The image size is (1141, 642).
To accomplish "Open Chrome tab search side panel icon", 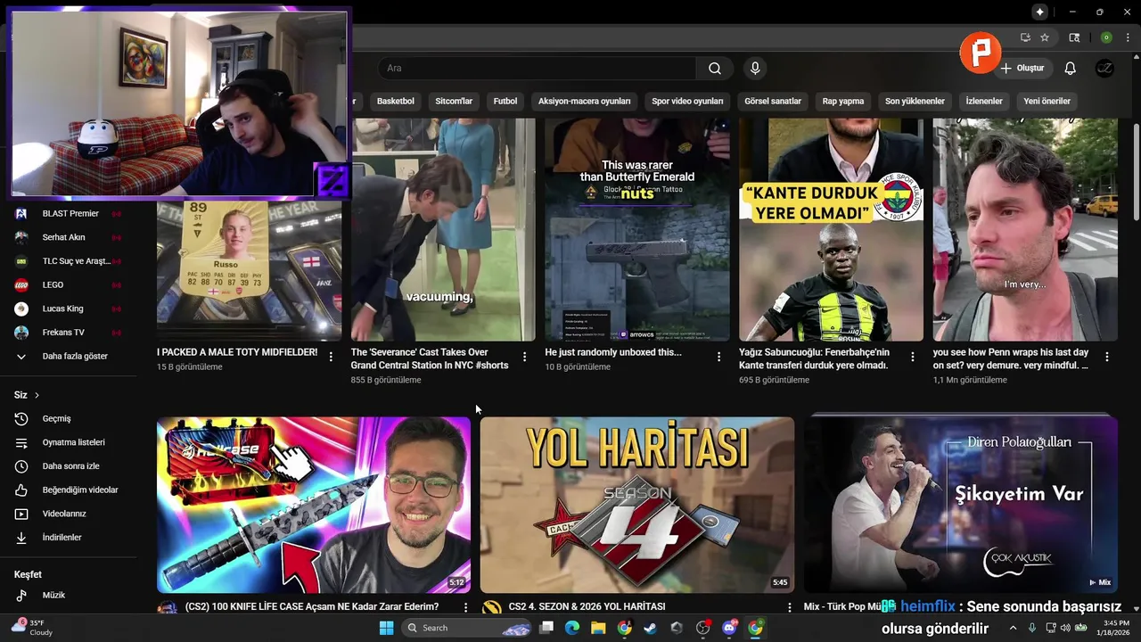I will coord(1074,37).
